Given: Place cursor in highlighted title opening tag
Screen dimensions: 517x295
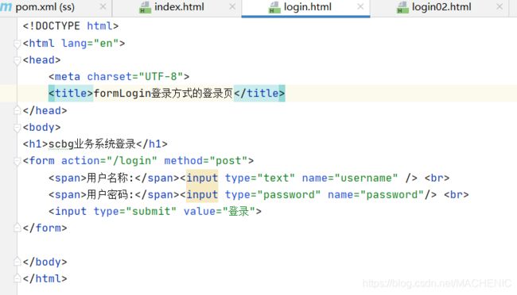Looking at the screenshot, I should [71, 94].
